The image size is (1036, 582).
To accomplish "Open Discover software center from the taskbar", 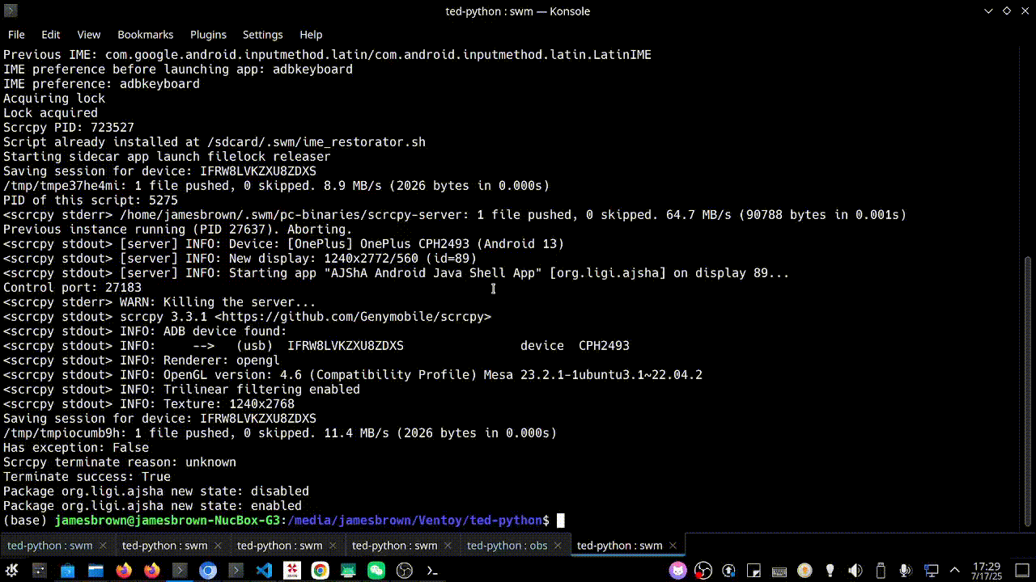I will point(67,570).
